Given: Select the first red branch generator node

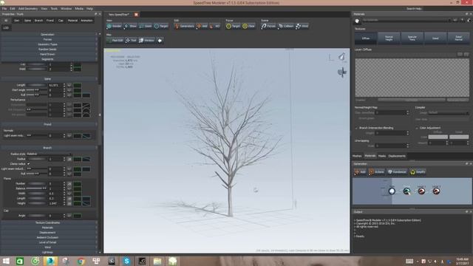Looking at the screenshot, I should [x=421, y=191].
